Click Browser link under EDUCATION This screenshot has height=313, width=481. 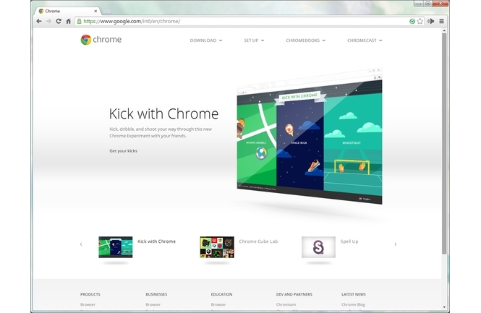pyautogui.click(x=218, y=304)
